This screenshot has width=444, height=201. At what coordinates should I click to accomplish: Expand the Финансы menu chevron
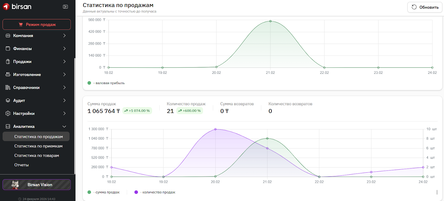coord(64,49)
